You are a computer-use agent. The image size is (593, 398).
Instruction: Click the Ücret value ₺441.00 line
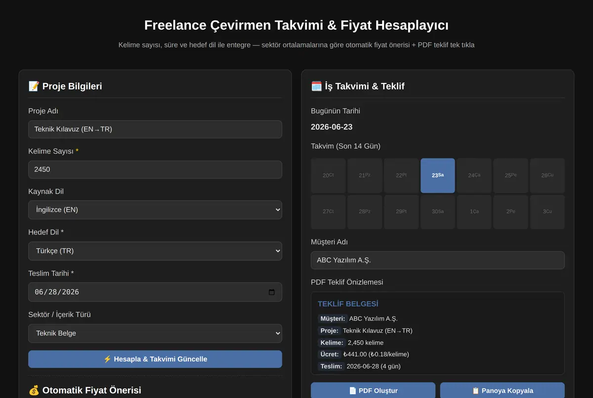point(376,354)
